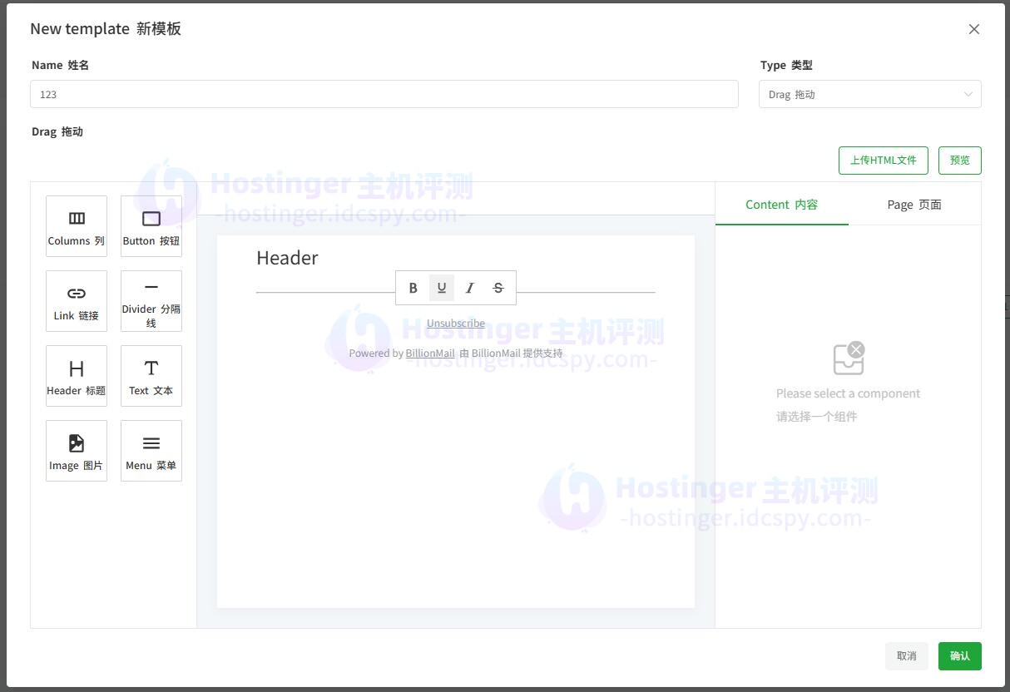1010x692 pixels.
Task: Pick the Menu component tile
Action: coord(151,450)
